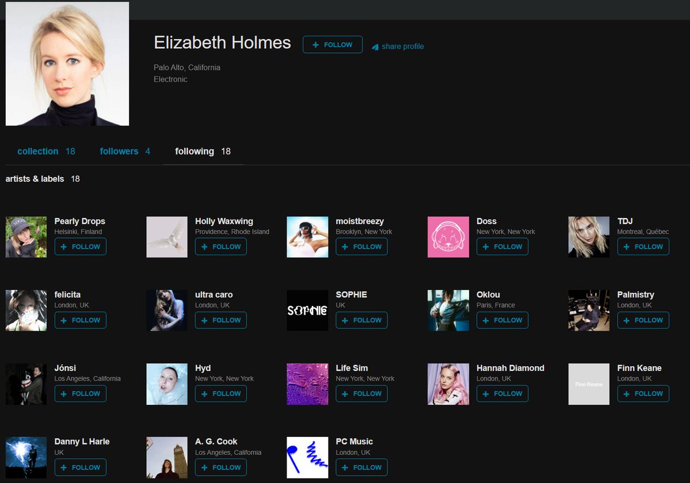Open Elizabeth Holmes profile photo

point(67,64)
